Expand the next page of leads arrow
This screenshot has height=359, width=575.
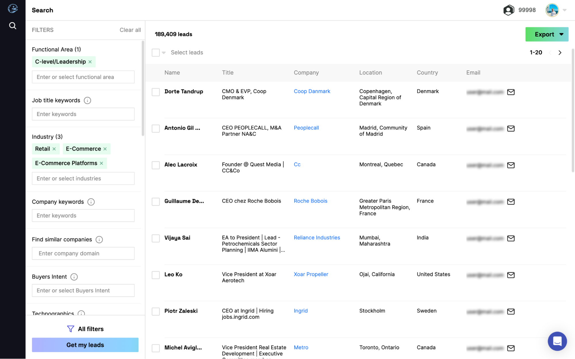point(560,52)
